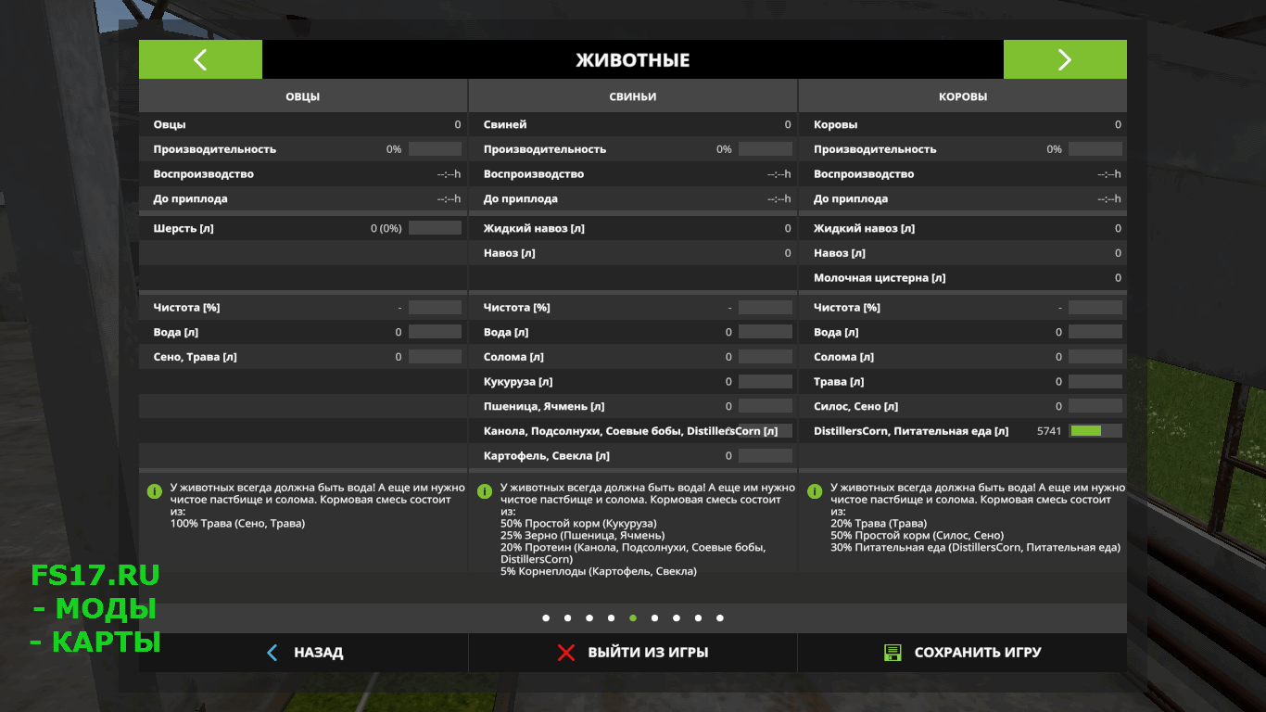Click '30% Питательная еда' description line
The height and width of the screenshot is (712, 1266).
[975, 548]
